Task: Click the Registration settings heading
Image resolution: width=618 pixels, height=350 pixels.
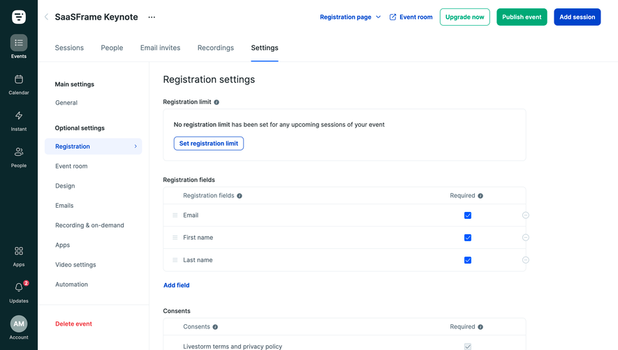Action: click(x=209, y=79)
